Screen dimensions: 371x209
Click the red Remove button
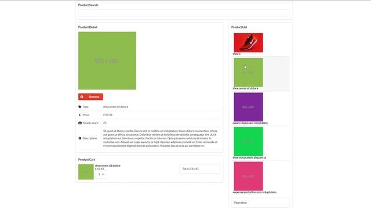pos(90,97)
